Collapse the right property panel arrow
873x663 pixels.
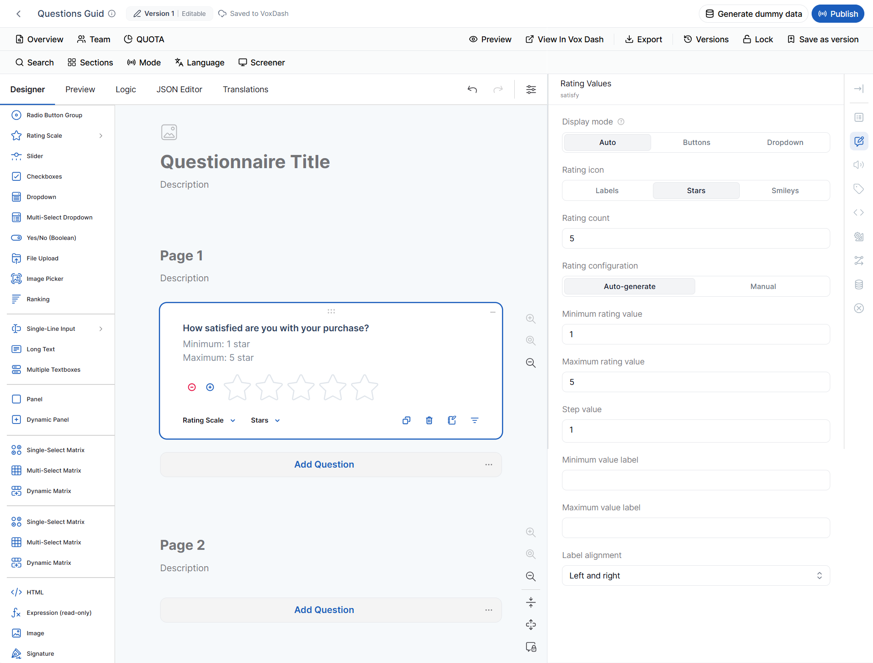tap(859, 89)
